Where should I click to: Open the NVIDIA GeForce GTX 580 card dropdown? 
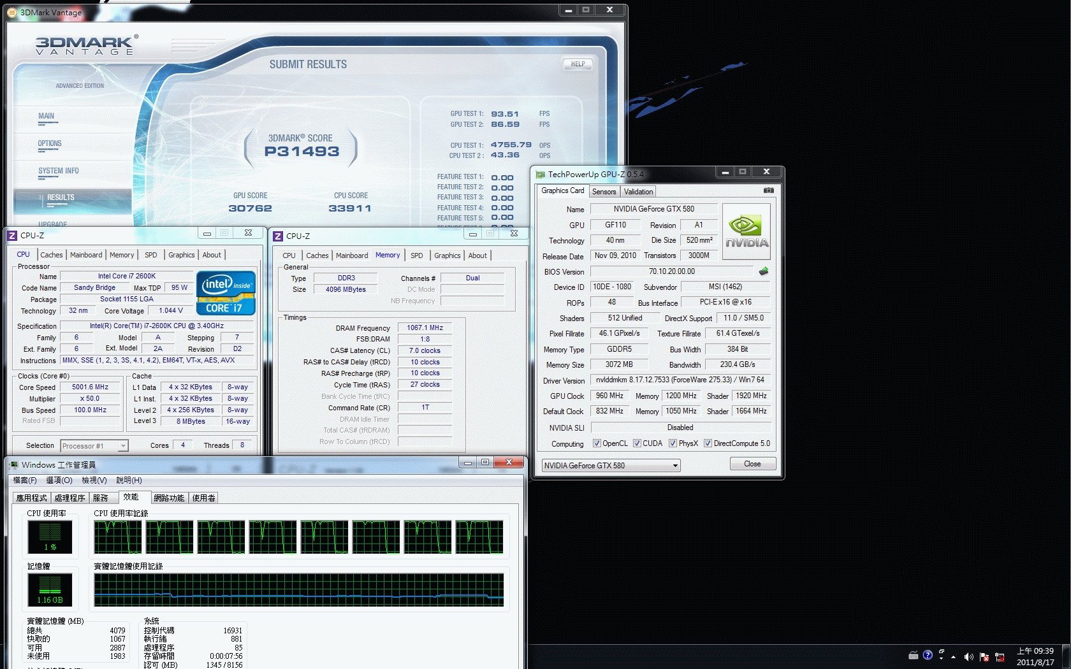click(611, 466)
